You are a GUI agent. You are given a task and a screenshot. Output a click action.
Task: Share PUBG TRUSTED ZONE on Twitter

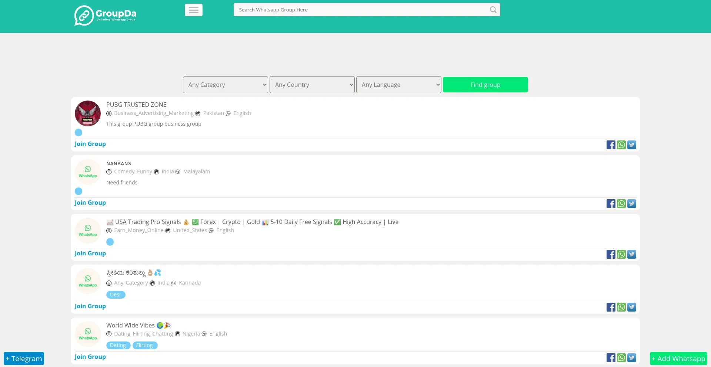632,145
